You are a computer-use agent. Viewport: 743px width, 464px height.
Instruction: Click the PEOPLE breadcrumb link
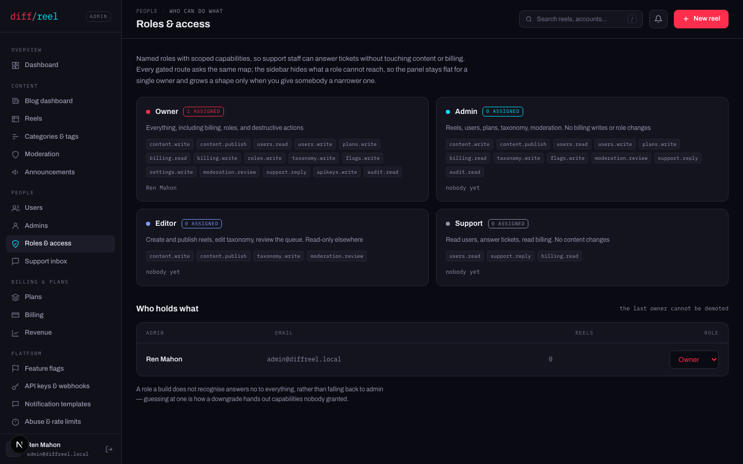tap(147, 11)
